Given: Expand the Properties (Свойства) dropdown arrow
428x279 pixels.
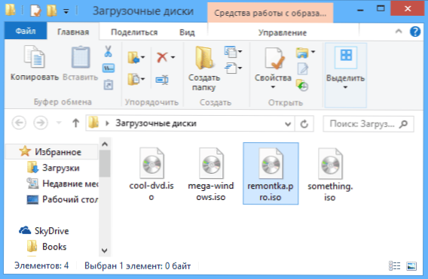Looking at the screenshot, I should click(273, 87).
